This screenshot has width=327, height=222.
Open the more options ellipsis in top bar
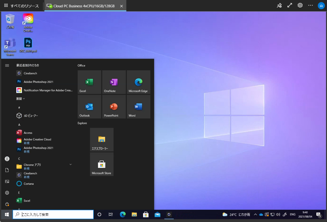(x=310, y=5)
